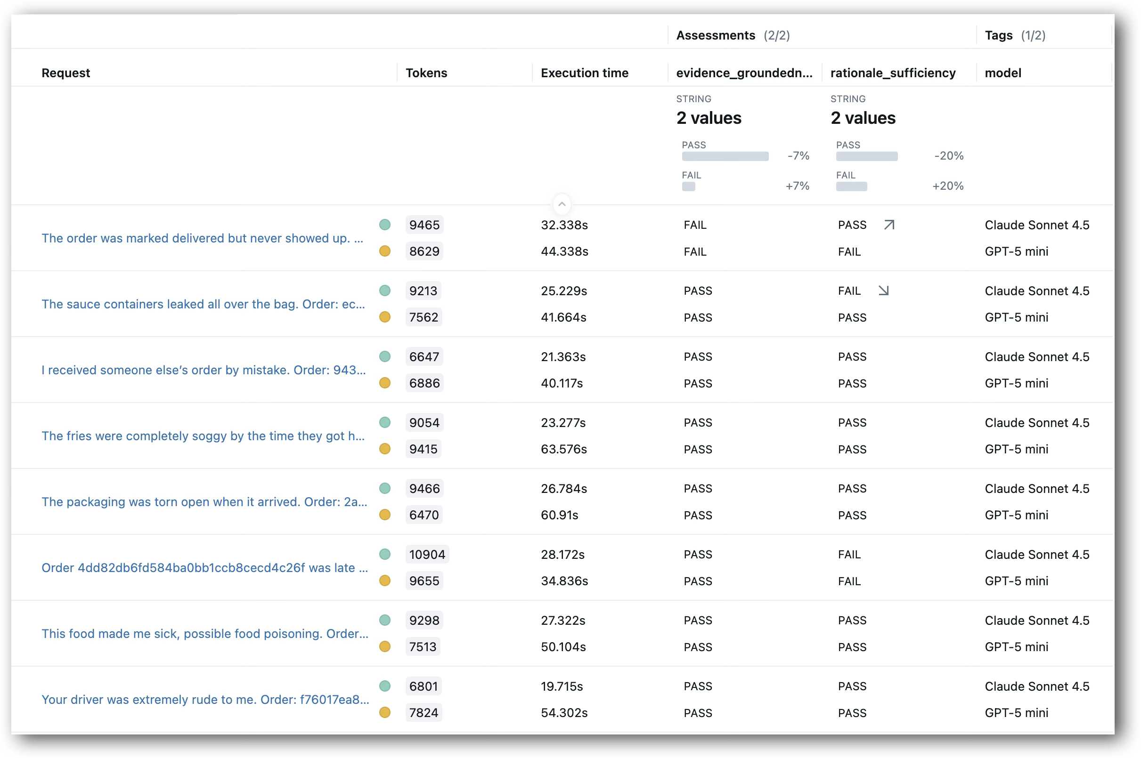The width and height of the screenshot is (1141, 758).
Task: Click the Tokens column header
Action: 426,73
